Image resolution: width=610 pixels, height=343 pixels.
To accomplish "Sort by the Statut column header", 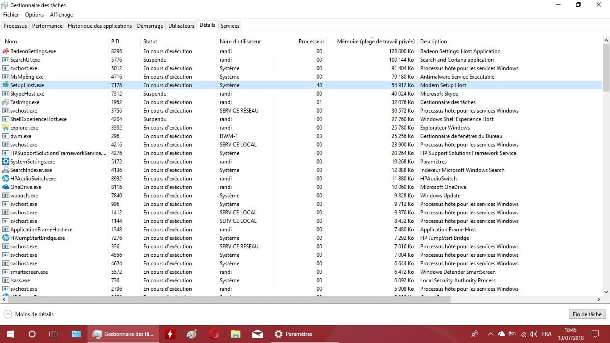I will click(179, 42).
